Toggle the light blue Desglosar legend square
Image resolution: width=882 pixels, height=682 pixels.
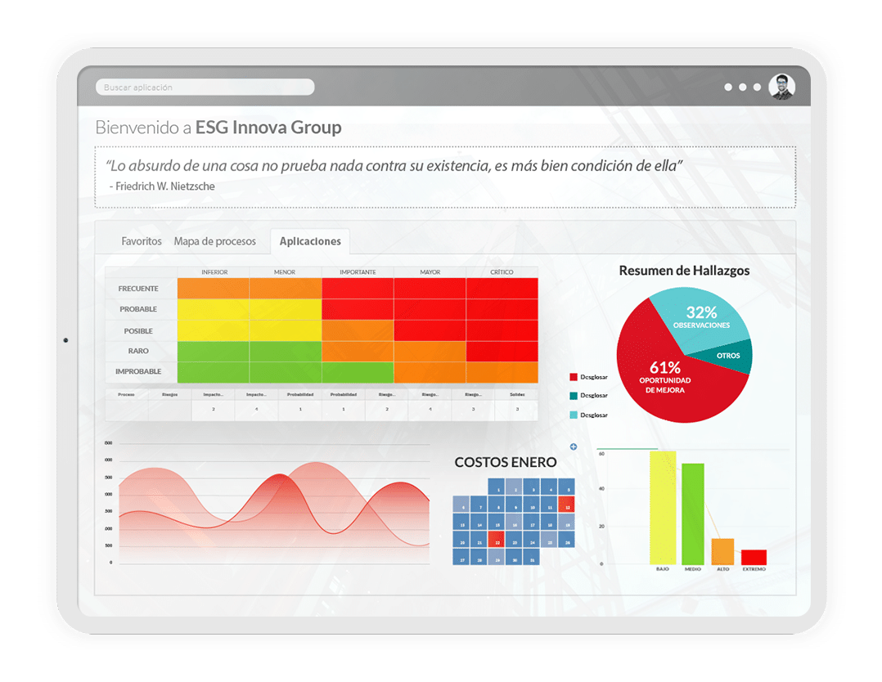tap(574, 415)
